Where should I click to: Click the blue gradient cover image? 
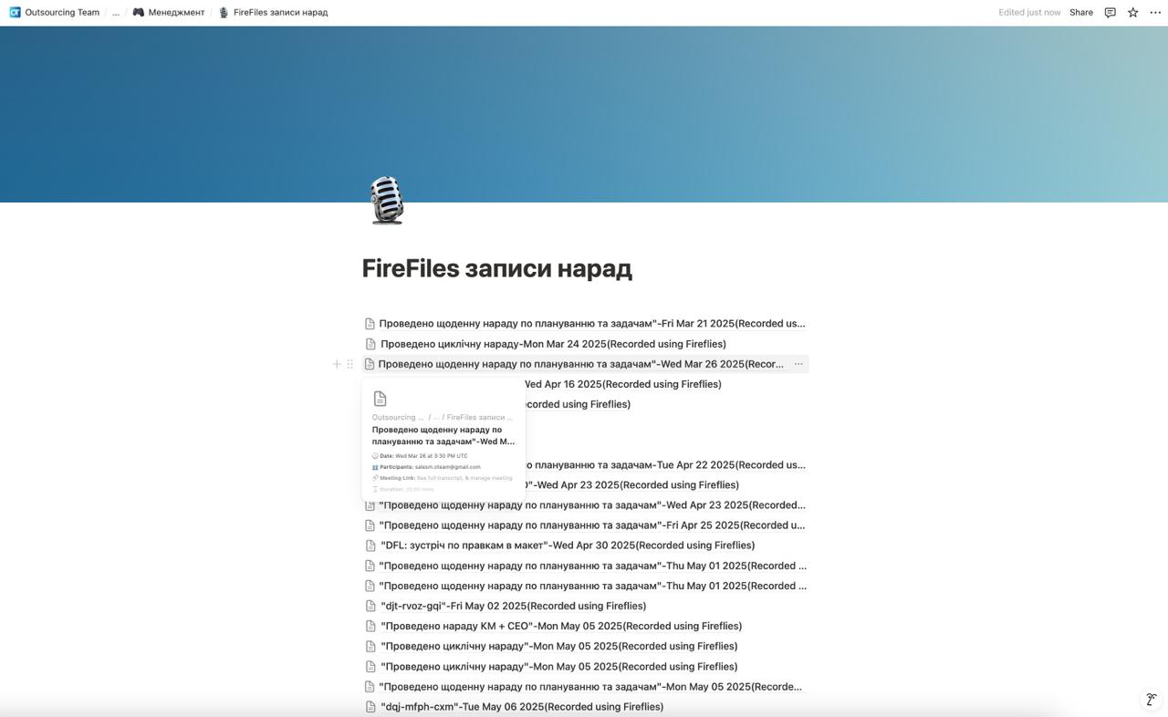(730, 109)
